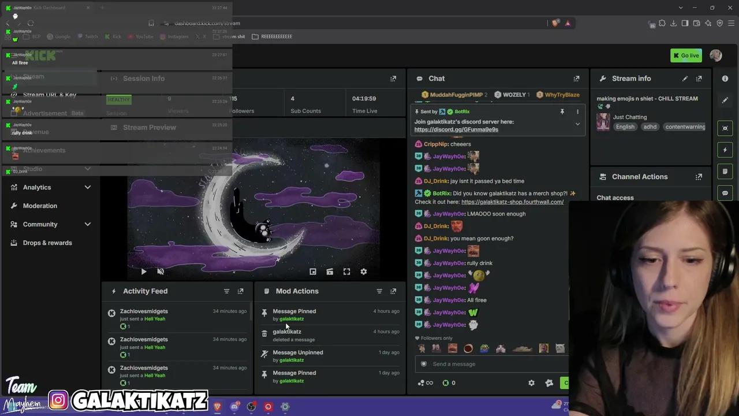
Task: Pop out the Chat panel
Action: click(x=576, y=79)
